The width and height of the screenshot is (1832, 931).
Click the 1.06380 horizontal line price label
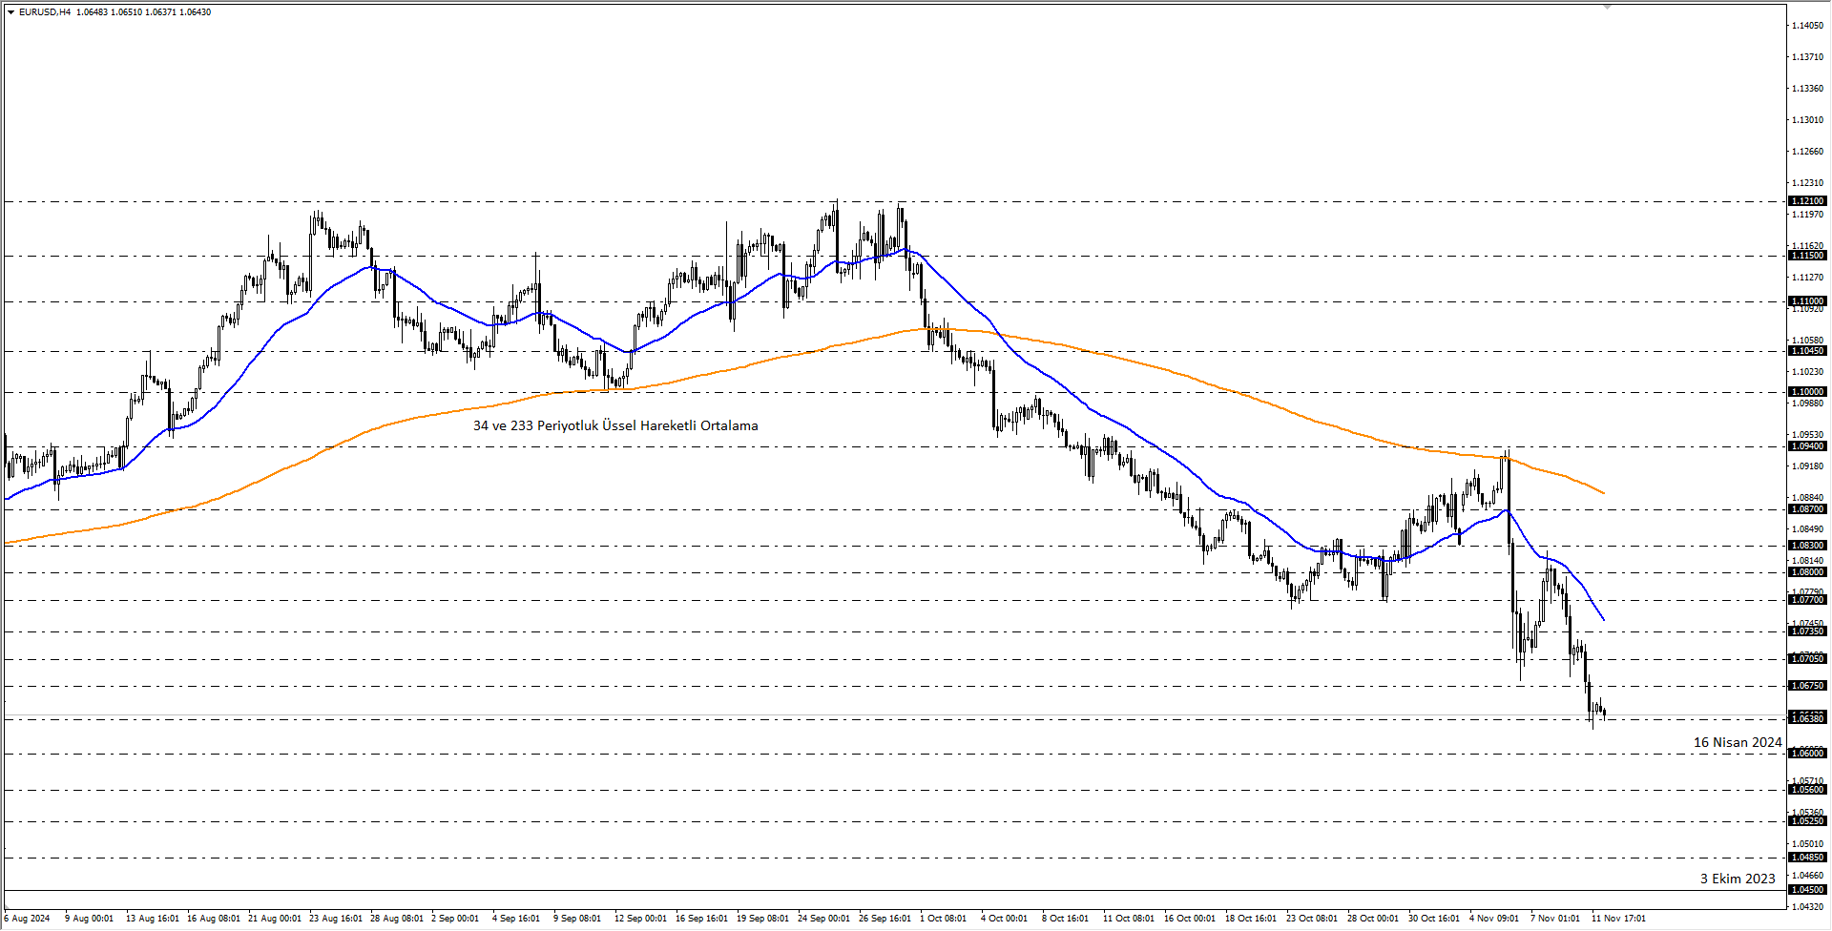(1807, 719)
